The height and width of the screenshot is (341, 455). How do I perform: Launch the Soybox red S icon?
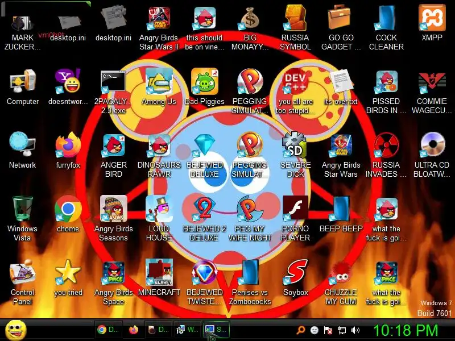click(295, 273)
